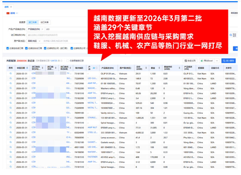Click the 导出Excel button
The height and width of the screenshot is (175, 241).
coord(206,61)
